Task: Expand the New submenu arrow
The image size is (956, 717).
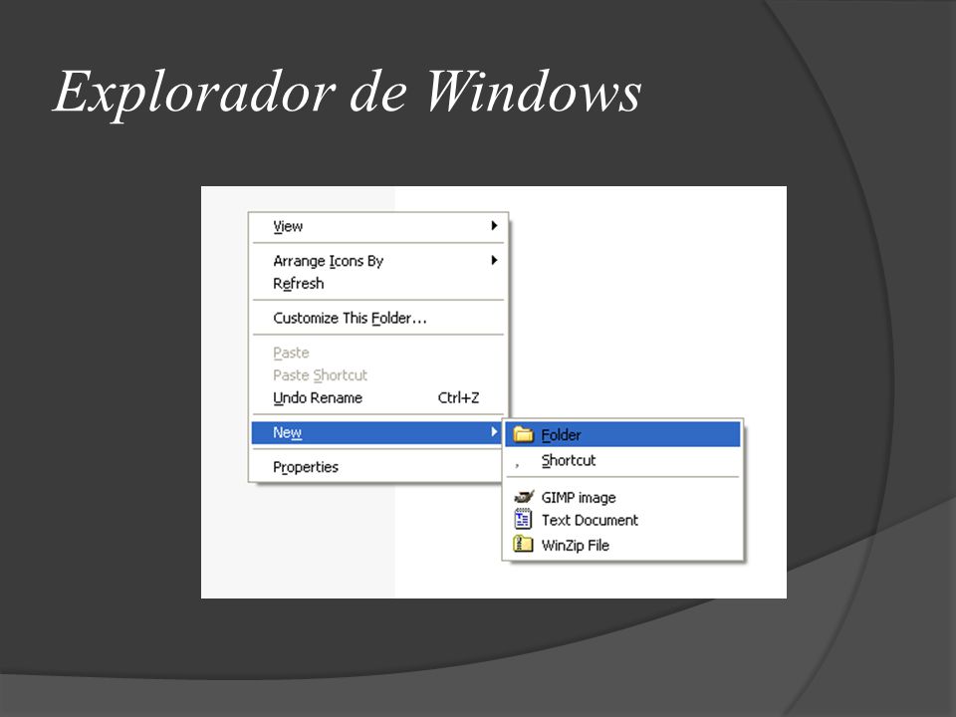Action: pyautogui.click(x=494, y=431)
